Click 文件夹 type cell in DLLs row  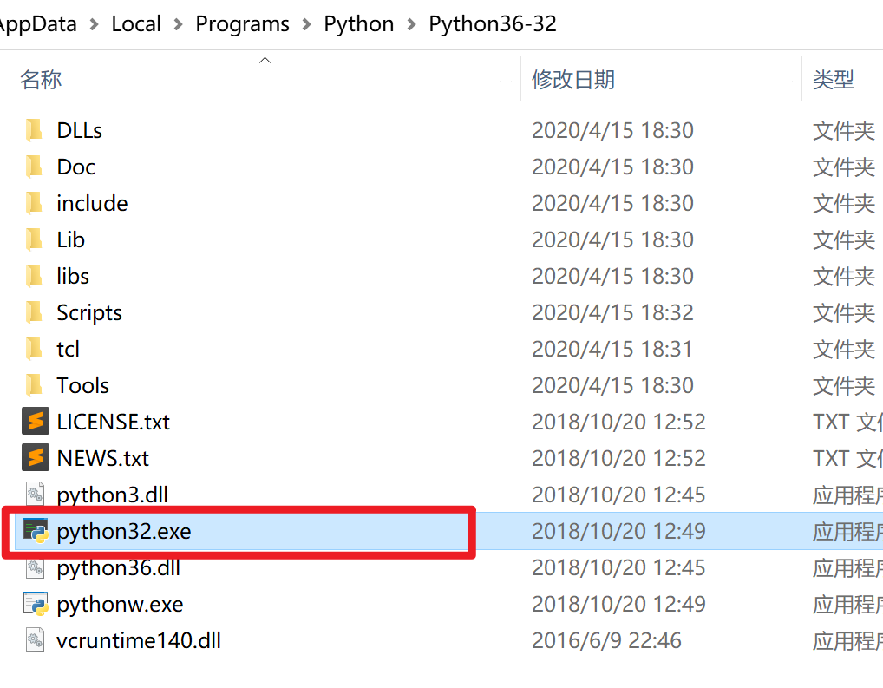point(844,131)
